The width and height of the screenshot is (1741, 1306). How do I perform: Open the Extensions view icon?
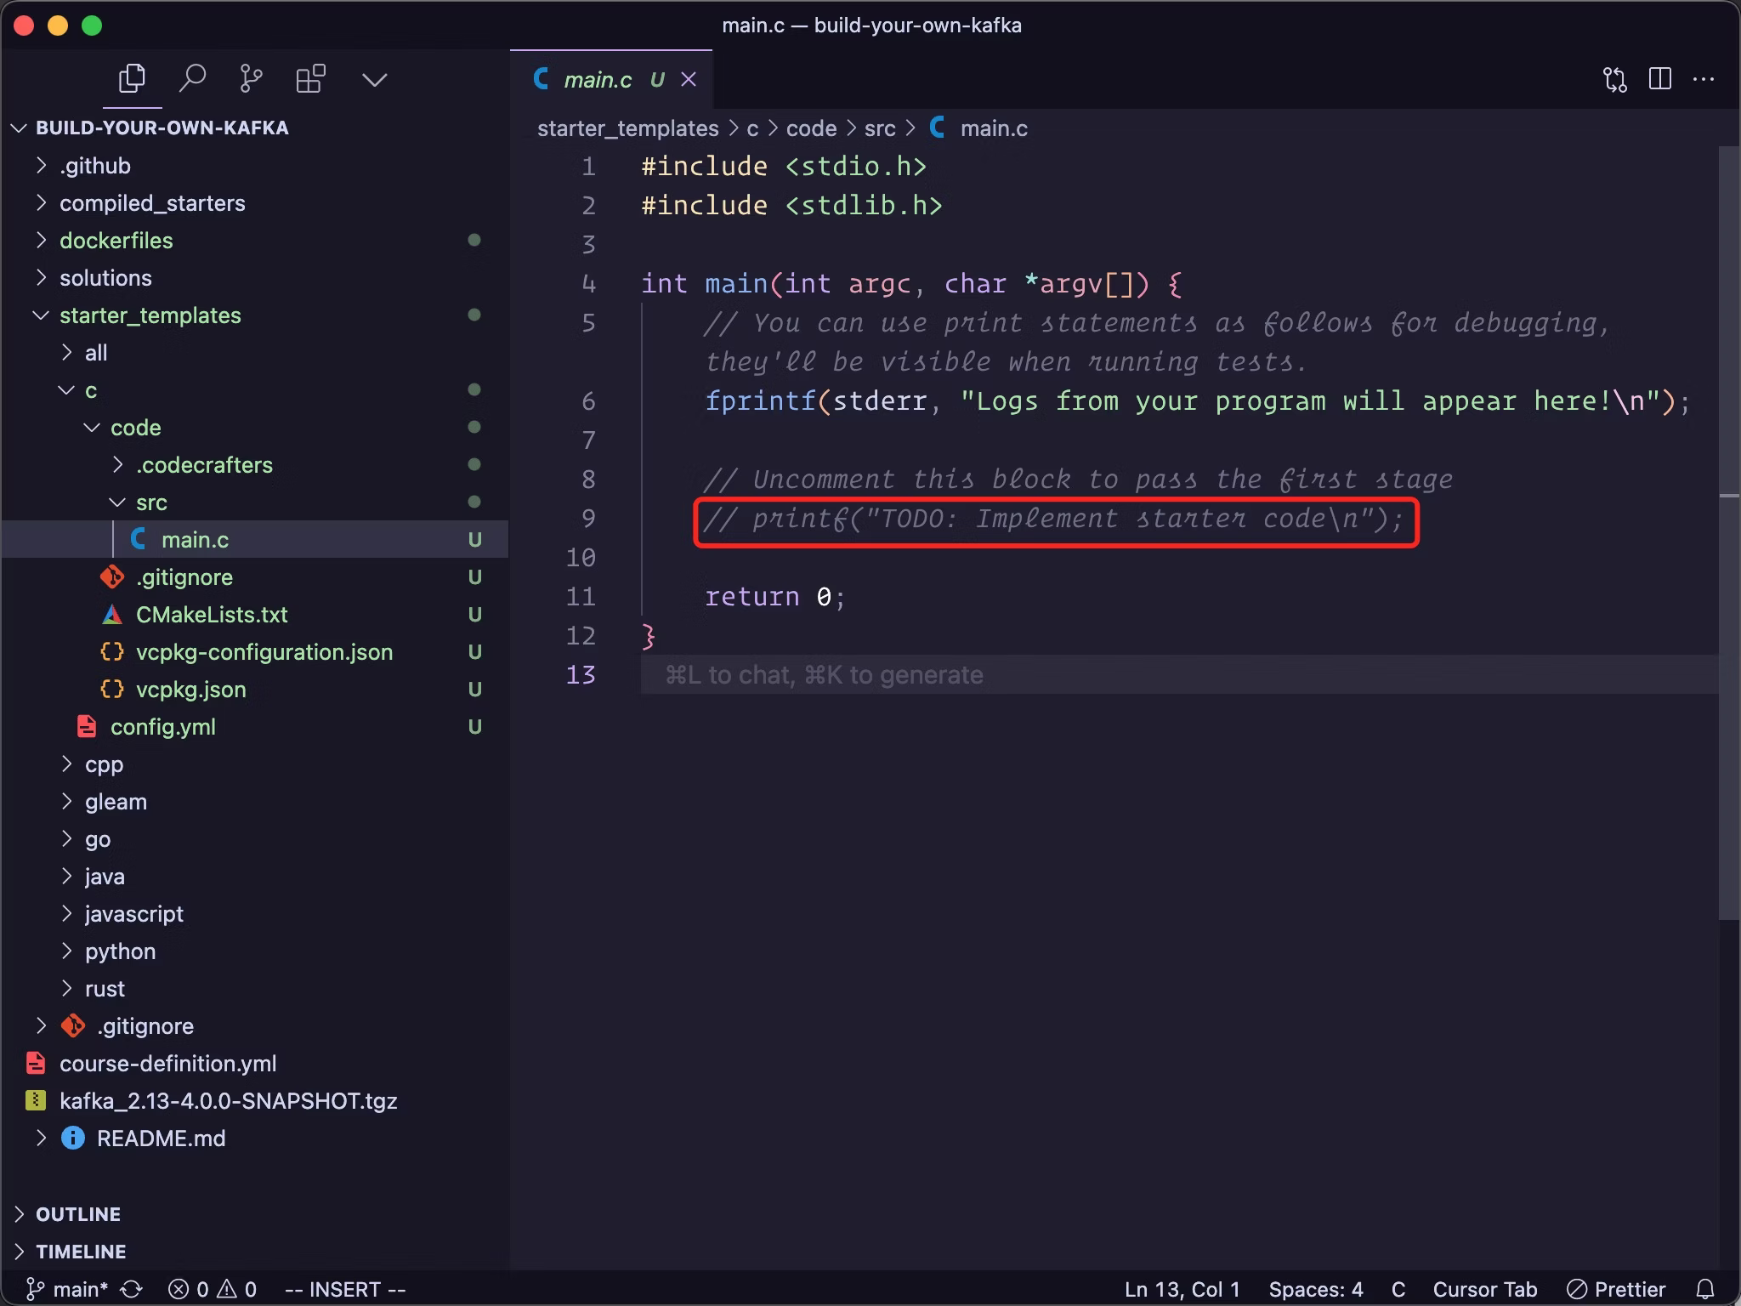pos(310,79)
